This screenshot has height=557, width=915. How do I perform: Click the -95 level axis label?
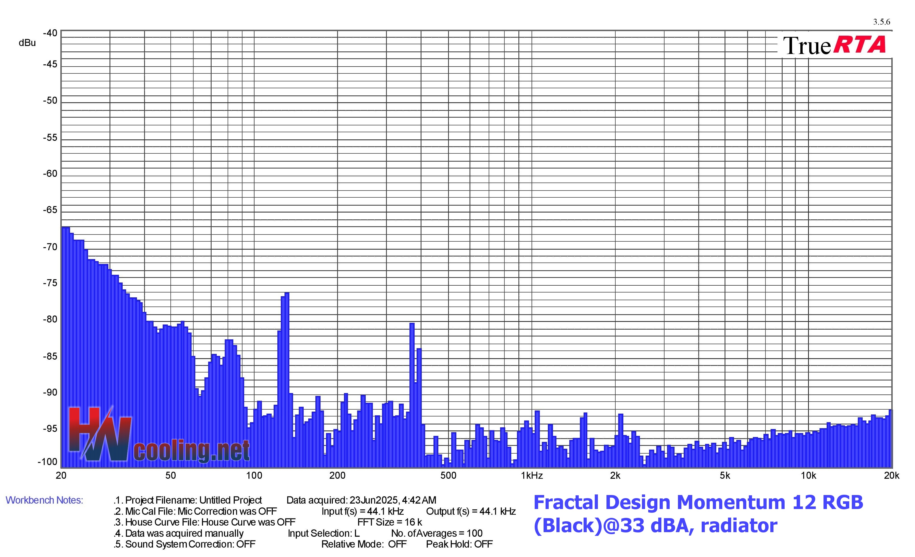[50, 429]
